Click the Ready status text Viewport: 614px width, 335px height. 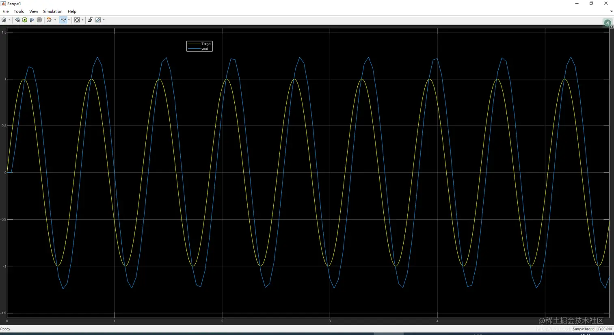[x=5, y=329]
